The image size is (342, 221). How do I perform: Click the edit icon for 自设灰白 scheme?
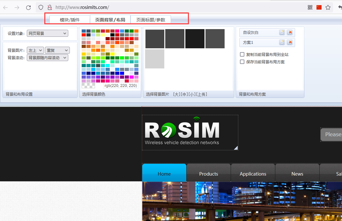tap(282, 33)
